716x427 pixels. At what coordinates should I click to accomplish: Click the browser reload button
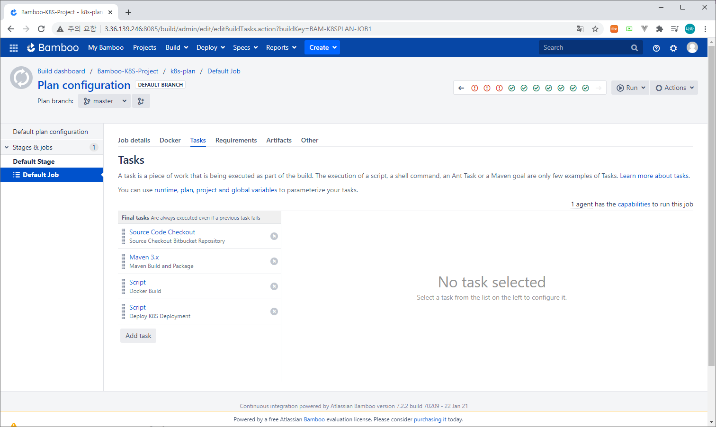click(x=41, y=29)
